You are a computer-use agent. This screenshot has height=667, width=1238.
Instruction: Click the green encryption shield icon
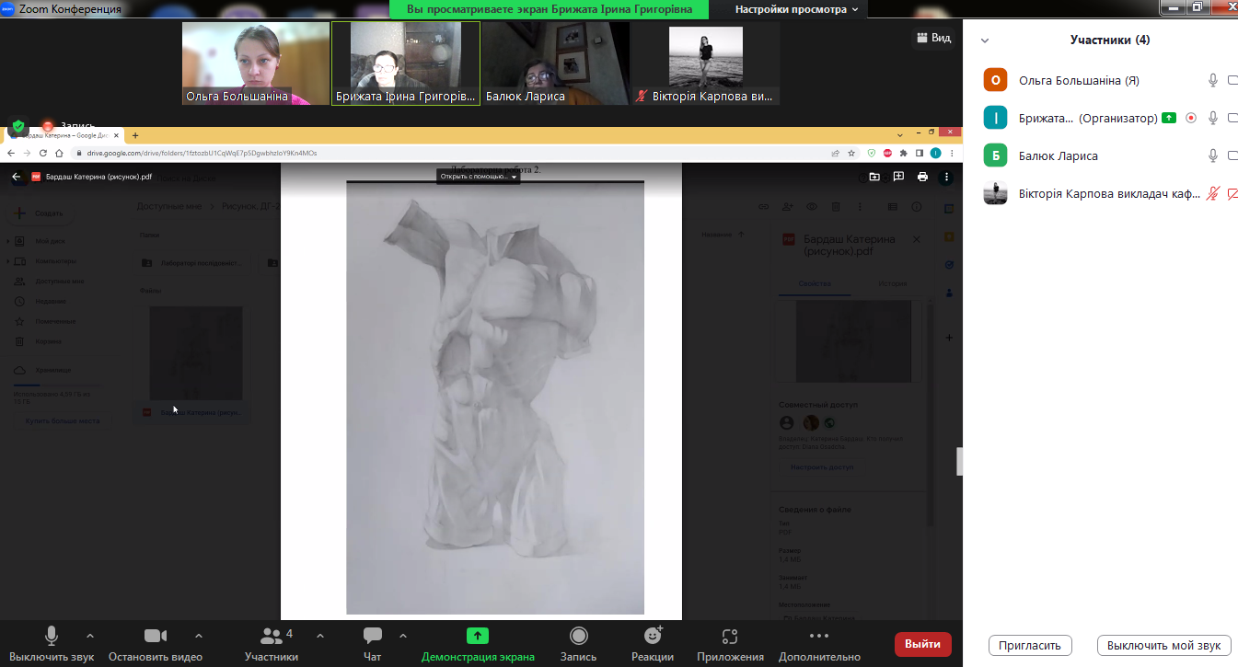(17, 126)
